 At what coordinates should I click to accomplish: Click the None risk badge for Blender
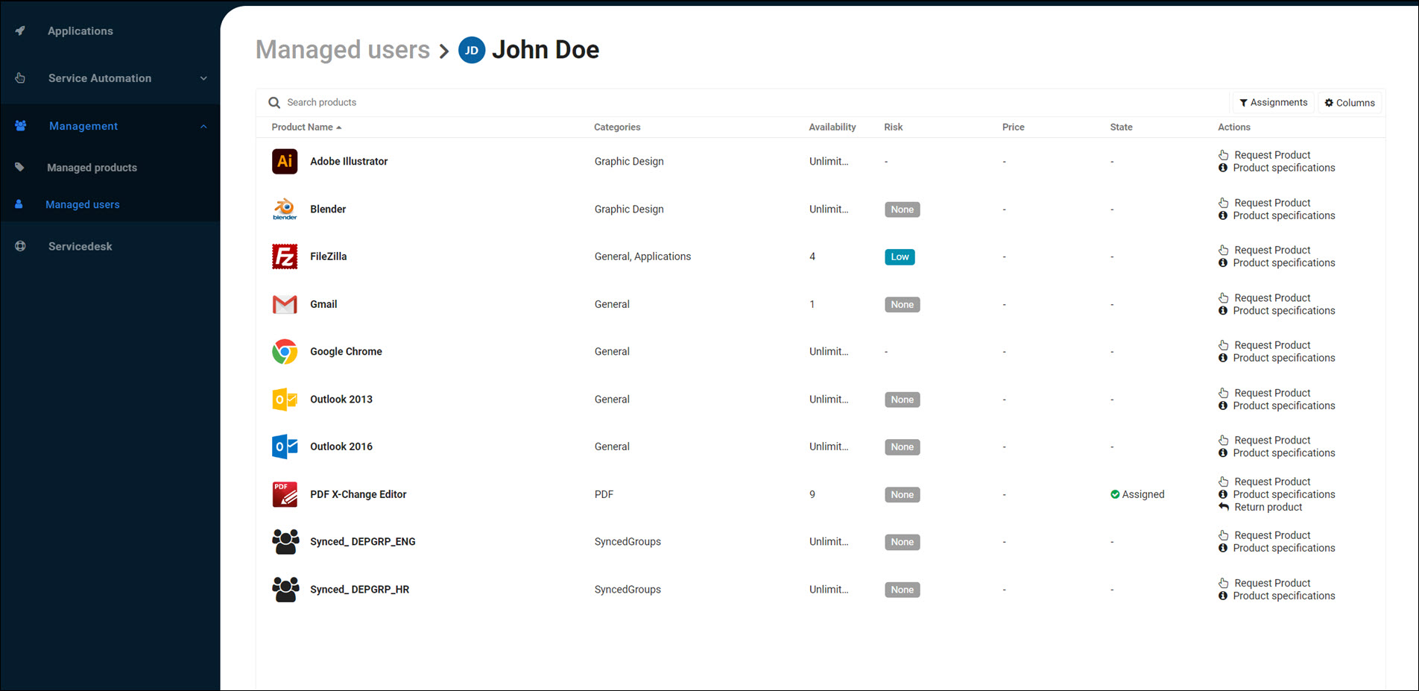click(902, 209)
